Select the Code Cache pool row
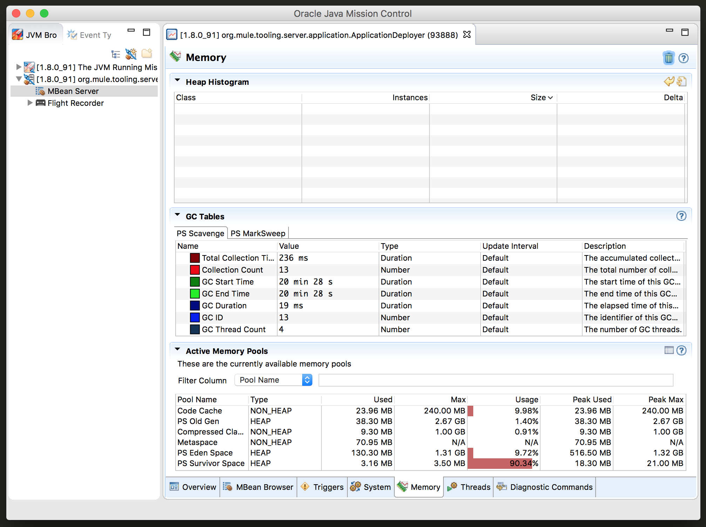 click(x=430, y=411)
